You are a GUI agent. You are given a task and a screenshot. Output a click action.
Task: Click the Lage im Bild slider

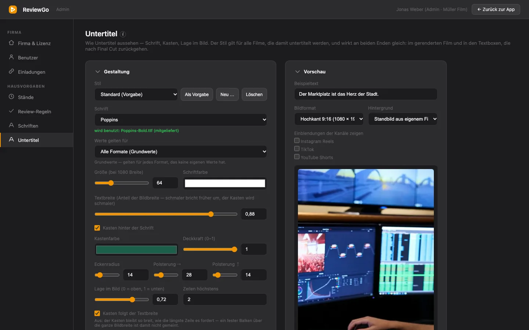tap(122, 300)
